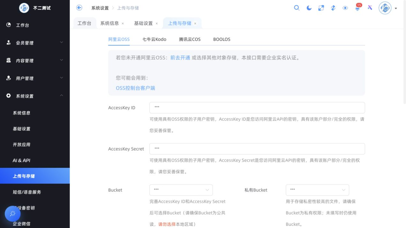
Task: Click the 内容管理 sidebar icon
Action: click(x=9, y=60)
